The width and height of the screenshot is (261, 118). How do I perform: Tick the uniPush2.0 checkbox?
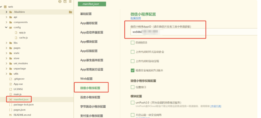click(132, 103)
